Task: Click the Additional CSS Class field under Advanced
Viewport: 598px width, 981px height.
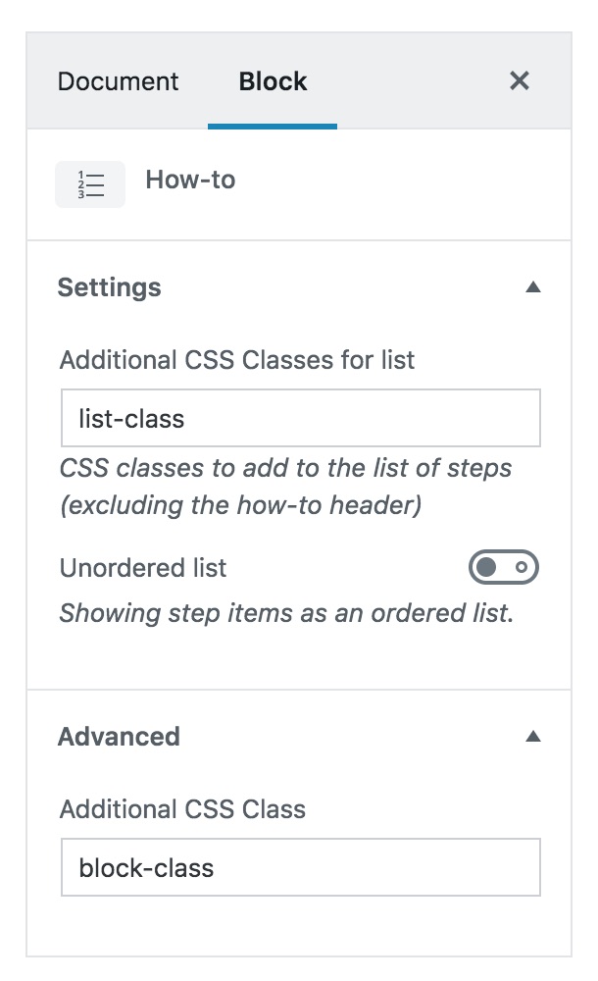Action: coord(299,867)
